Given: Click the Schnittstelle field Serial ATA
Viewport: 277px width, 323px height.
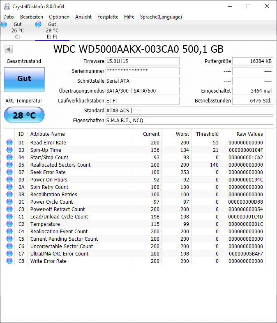Looking at the screenshot, I should [x=143, y=81].
